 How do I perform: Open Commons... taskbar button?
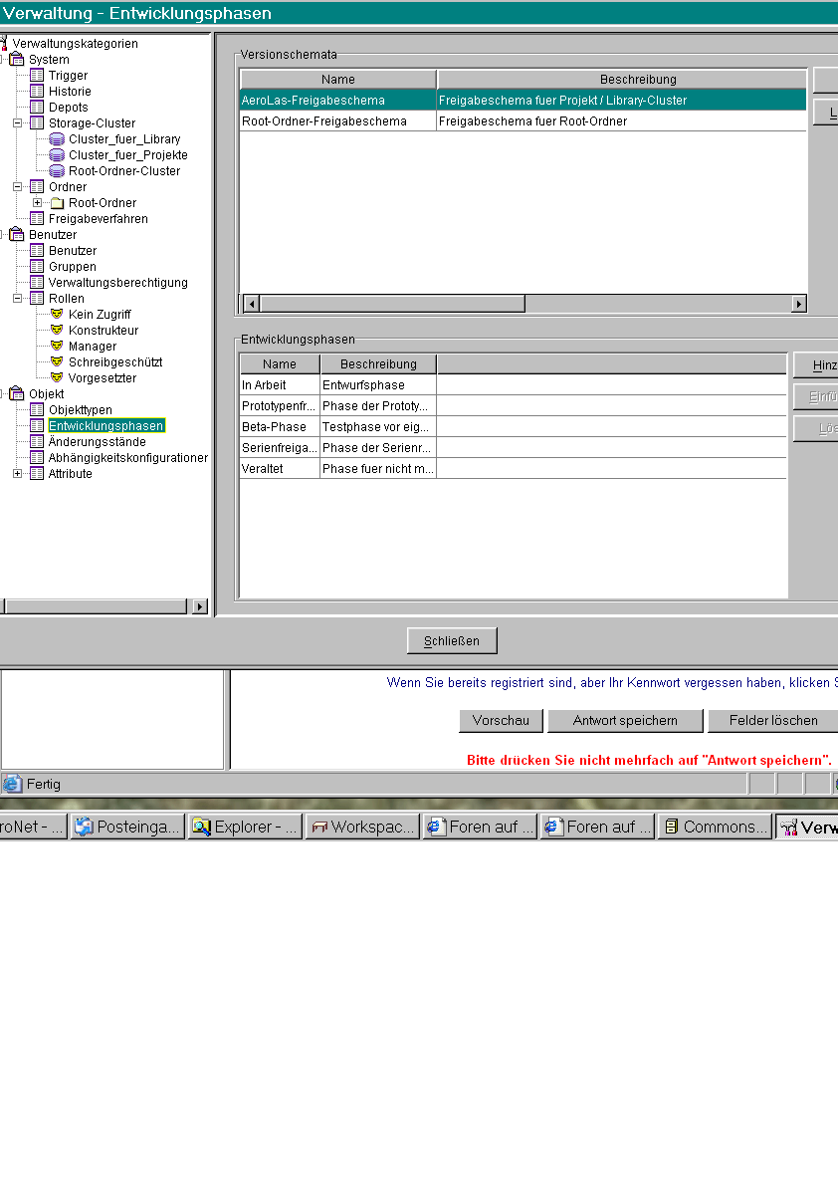click(x=715, y=827)
